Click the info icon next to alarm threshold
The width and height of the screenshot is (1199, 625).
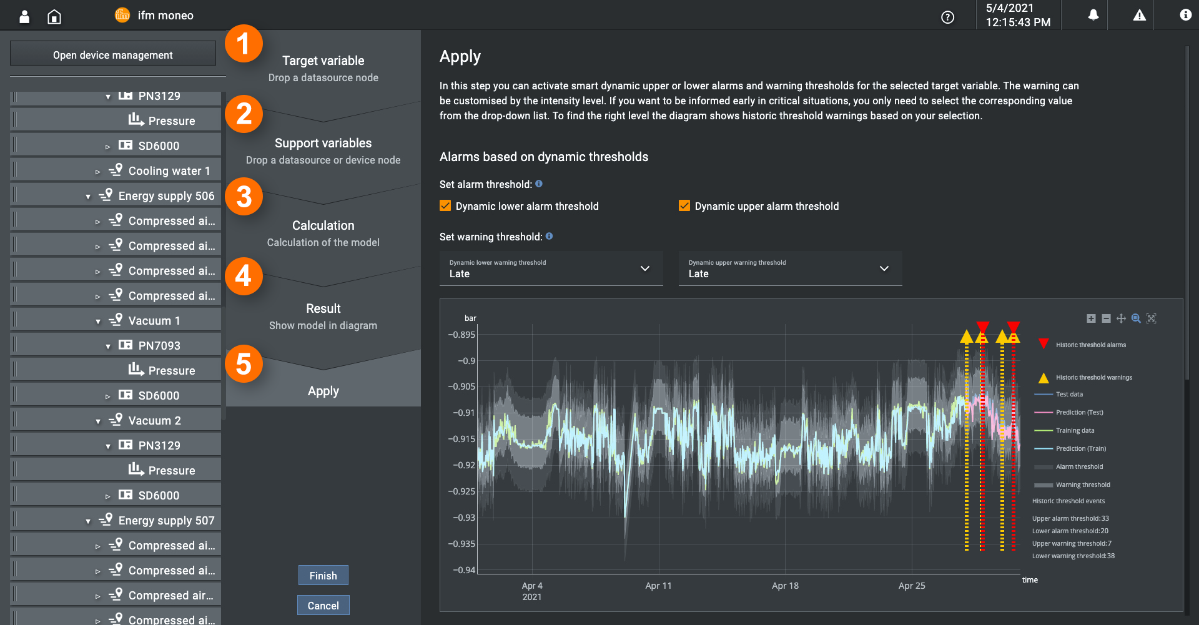click(x=539, y=184)
